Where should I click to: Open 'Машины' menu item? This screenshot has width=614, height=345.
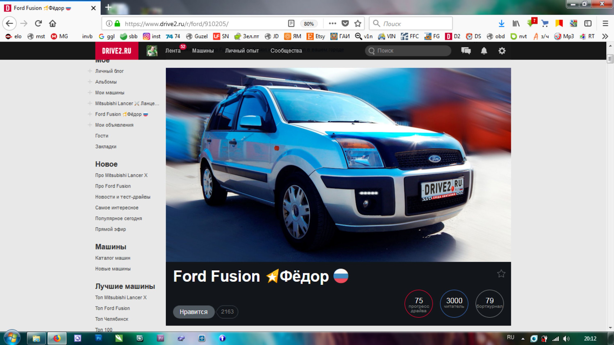203,50
